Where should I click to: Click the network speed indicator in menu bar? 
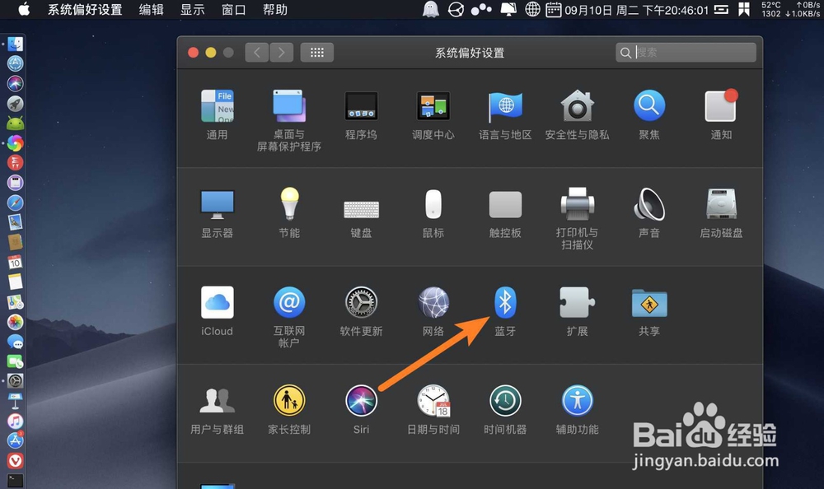tap(803, 9)
